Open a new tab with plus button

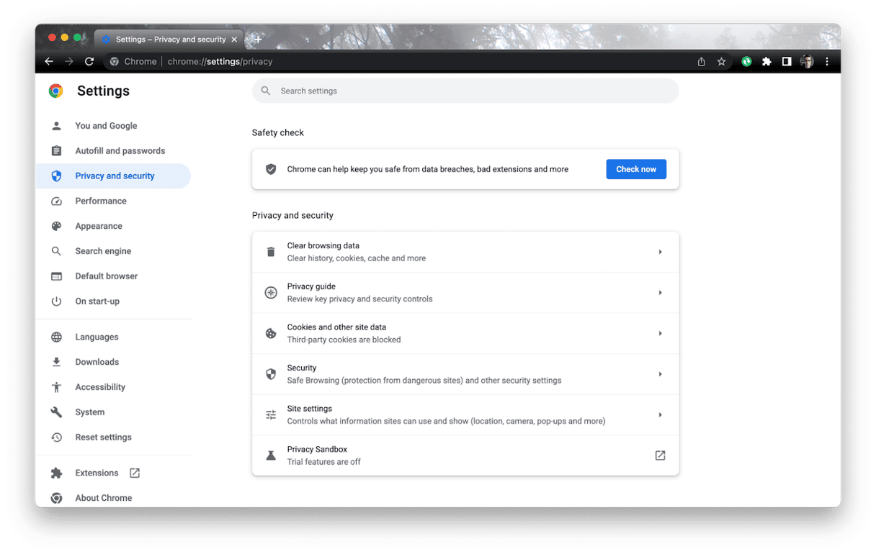[258, 40]
